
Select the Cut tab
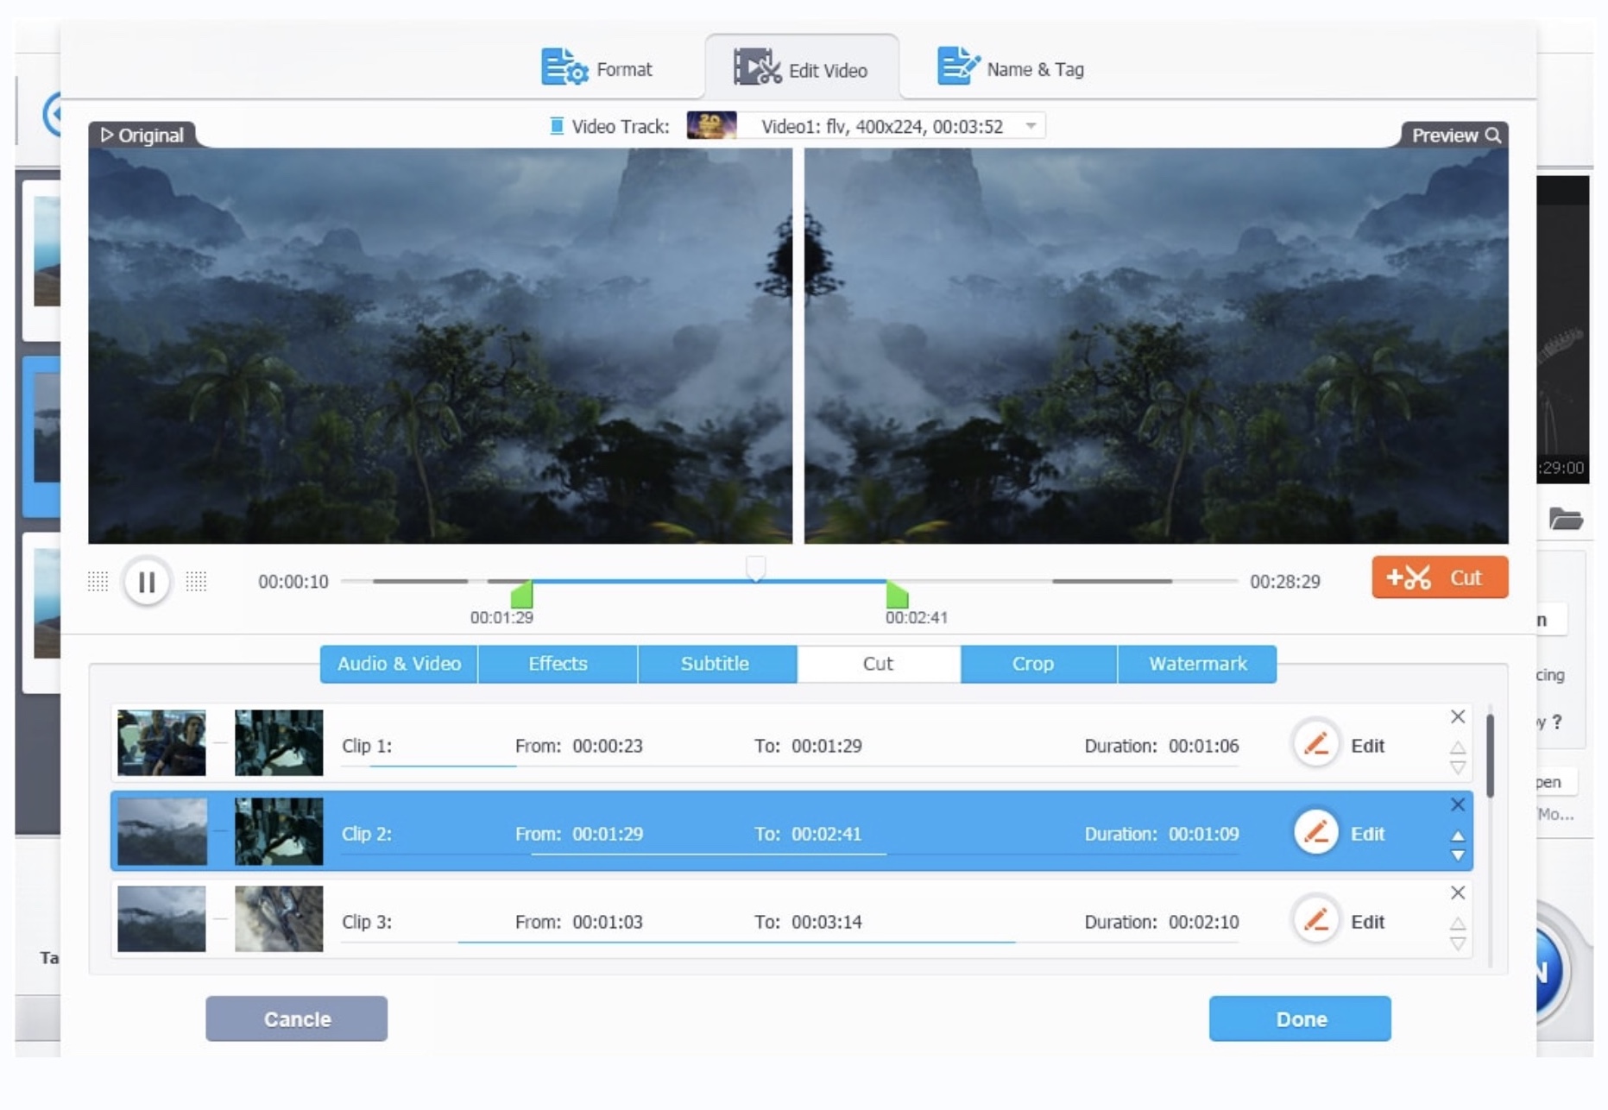[878, 664]
